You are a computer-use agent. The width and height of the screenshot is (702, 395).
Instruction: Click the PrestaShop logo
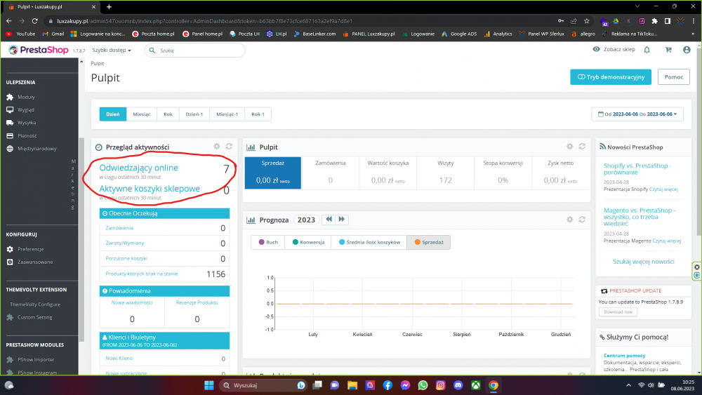[x=39, y=50]
